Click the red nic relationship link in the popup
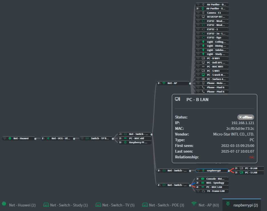This screenshot has width=267, height=211. [x=252, y=157]
